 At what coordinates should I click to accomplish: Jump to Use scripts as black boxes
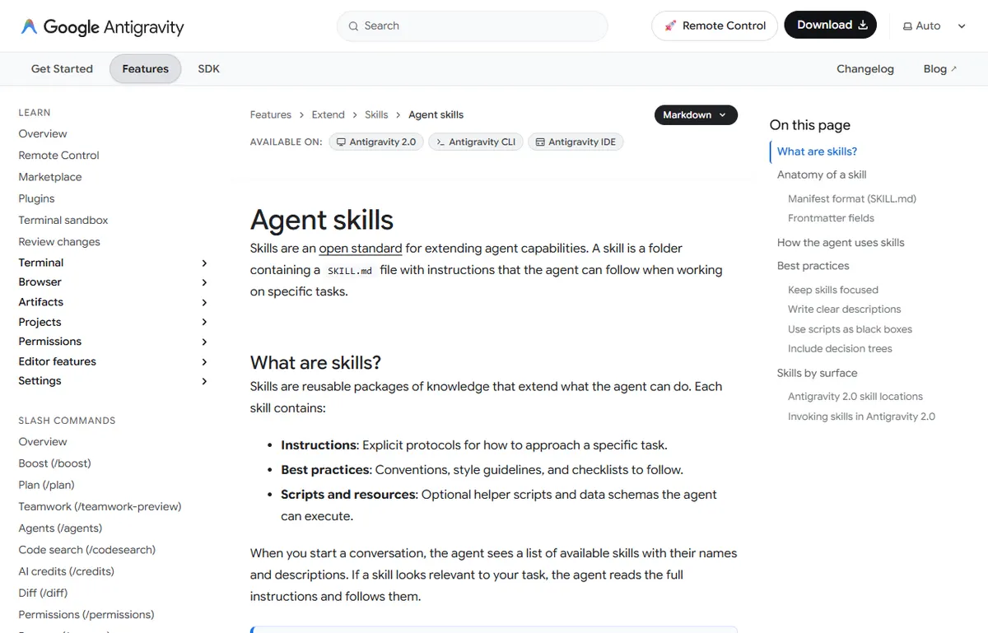(851, 329)
